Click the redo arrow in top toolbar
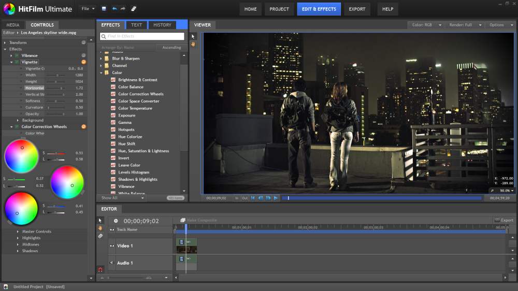518x291 pixels. (123, 9)
